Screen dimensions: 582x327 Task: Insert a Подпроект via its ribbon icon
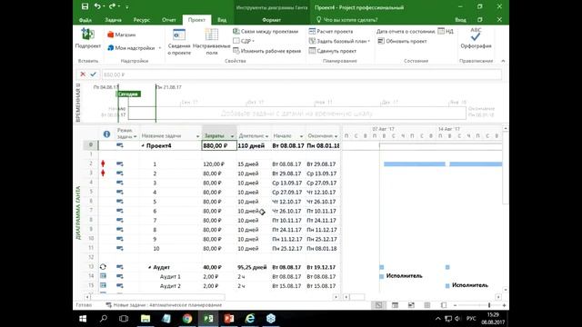[87, 35]
